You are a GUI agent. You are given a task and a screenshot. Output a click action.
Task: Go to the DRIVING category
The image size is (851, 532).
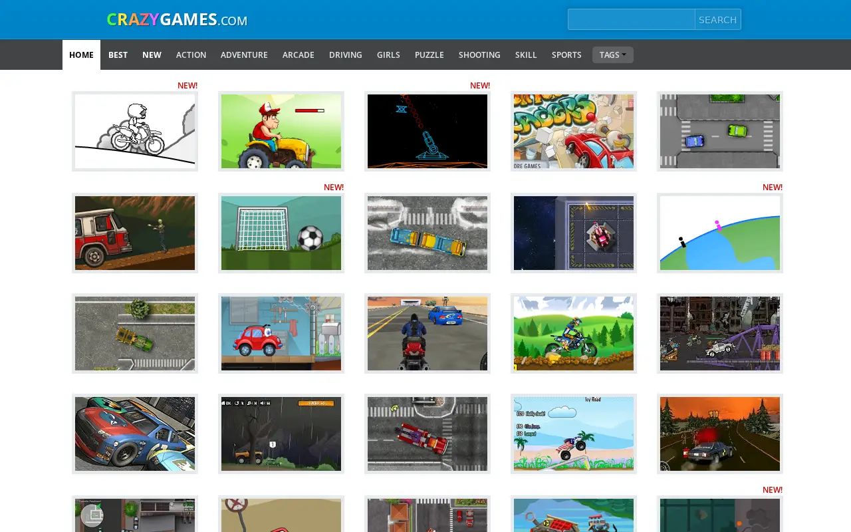click(x=346, y=55)
